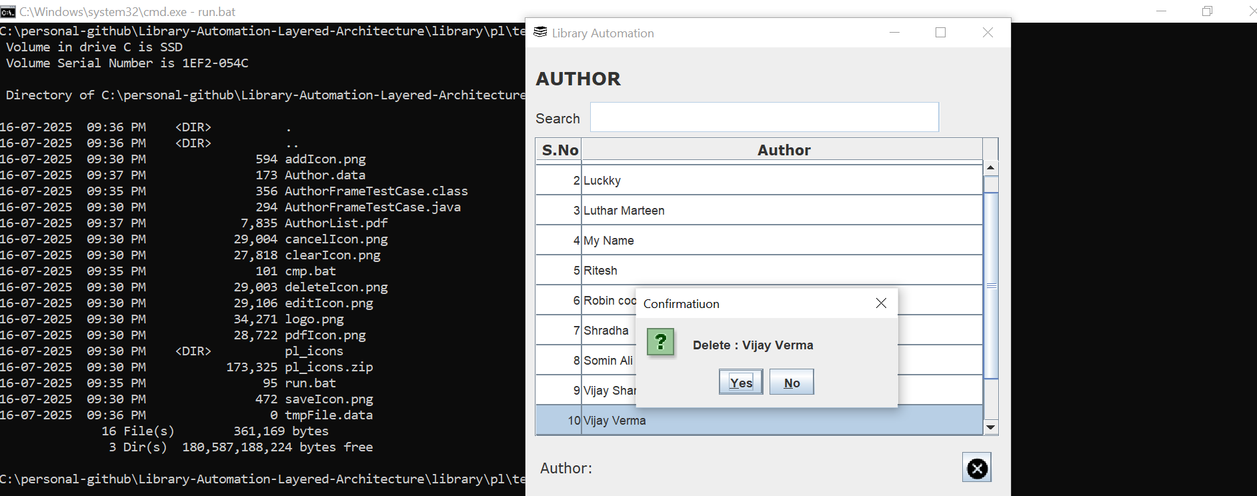This screenshot has height=496, width=1257.
Task: Click addIcon.png in the cmd listing
Action: click(x=325, y=159)
